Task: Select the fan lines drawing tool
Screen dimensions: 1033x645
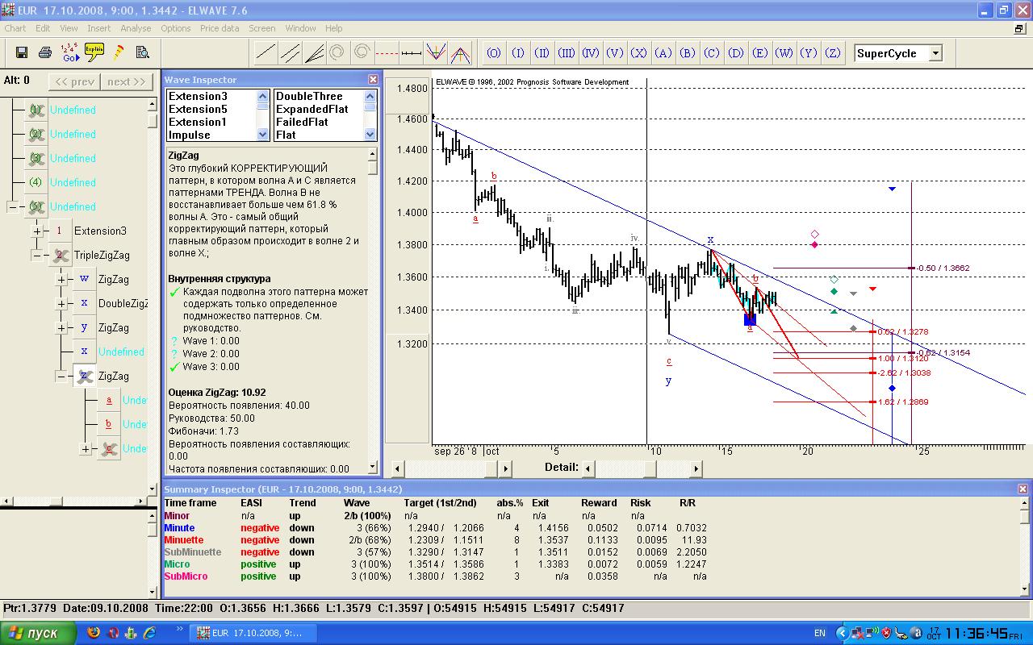Action: coord(314,53)
